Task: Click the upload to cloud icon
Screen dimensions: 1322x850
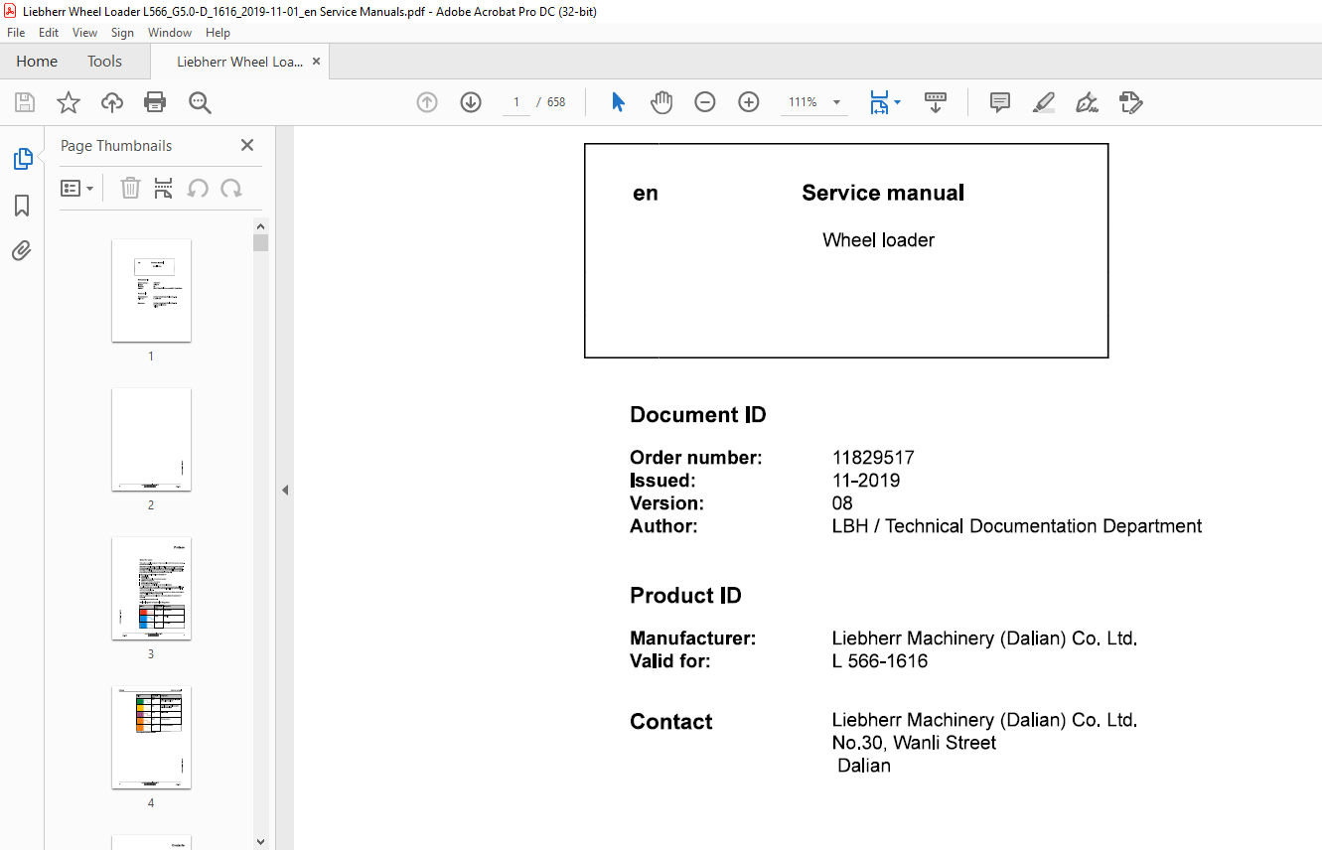Action: tap(112, 102)
